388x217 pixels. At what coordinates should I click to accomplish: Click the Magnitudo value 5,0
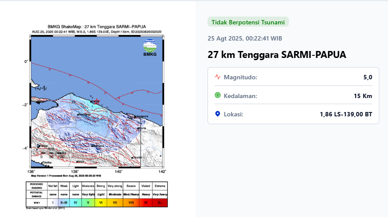click(368, 77)
